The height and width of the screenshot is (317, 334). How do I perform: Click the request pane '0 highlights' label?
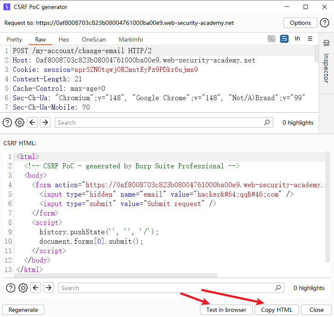click(298, 123)
